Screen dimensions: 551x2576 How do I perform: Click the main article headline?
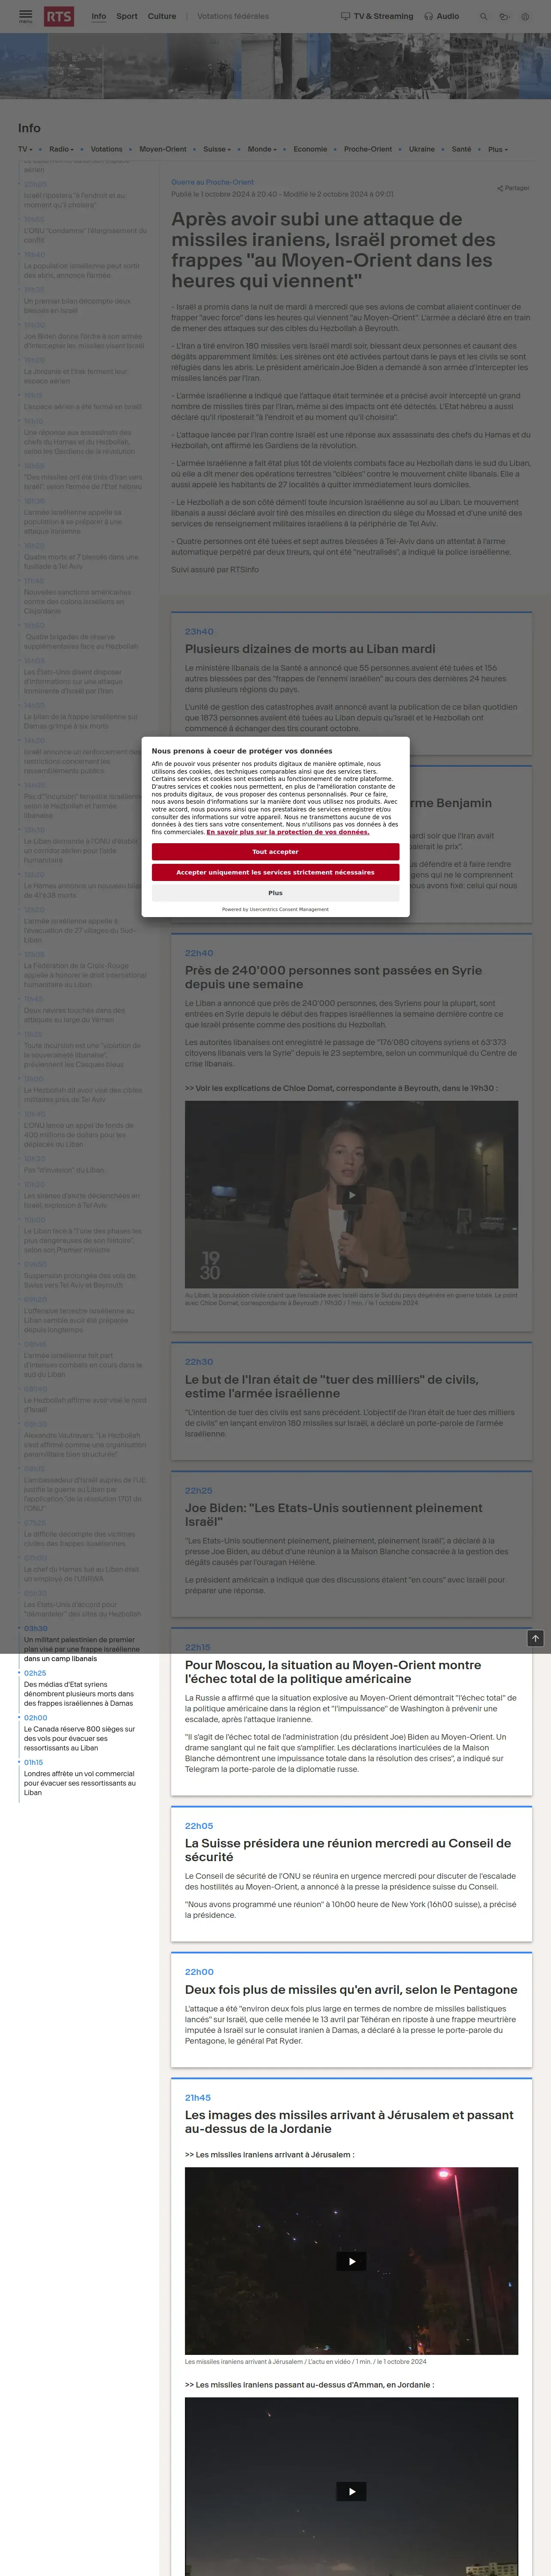click(x=333, y=250)
